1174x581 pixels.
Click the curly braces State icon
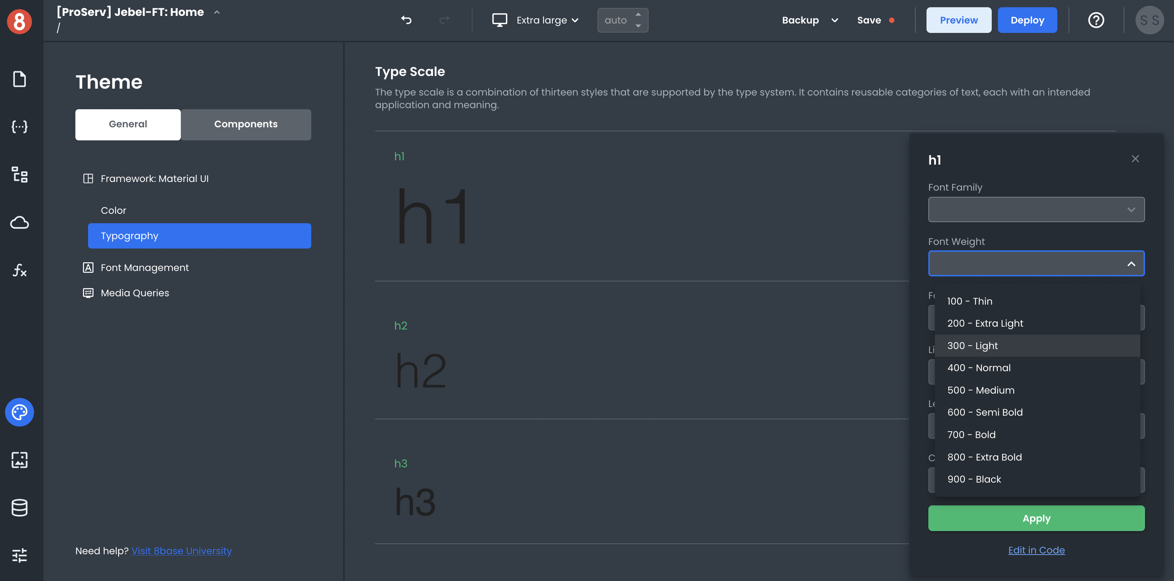tap(19, 127)
